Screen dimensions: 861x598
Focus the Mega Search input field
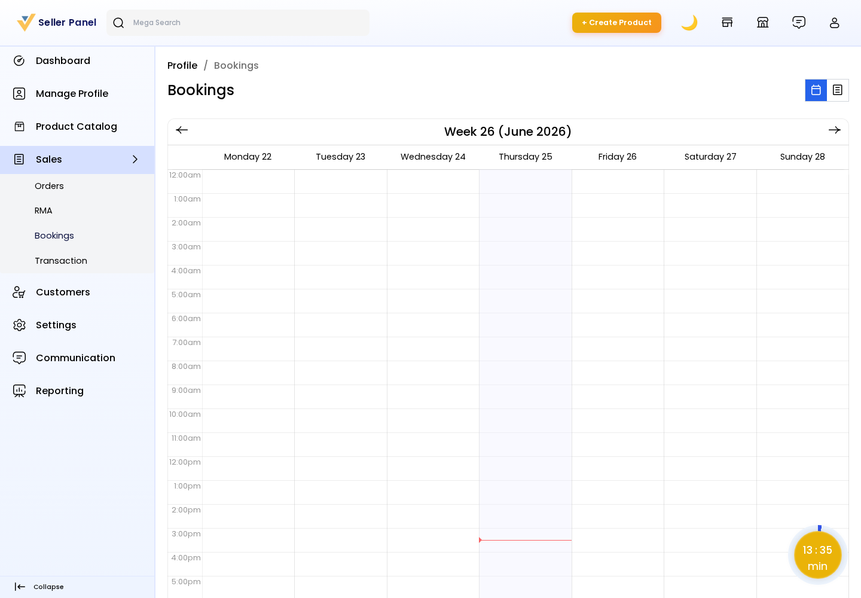238,23
